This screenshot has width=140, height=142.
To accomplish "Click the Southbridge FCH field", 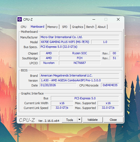I will coord(80,58).
